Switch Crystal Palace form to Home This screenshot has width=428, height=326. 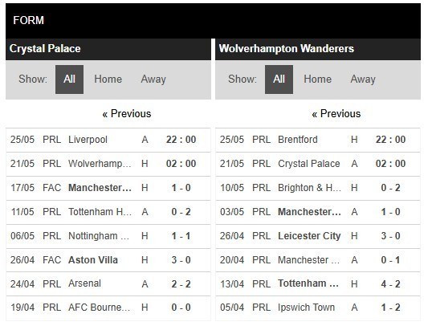[x=108, y=79]
